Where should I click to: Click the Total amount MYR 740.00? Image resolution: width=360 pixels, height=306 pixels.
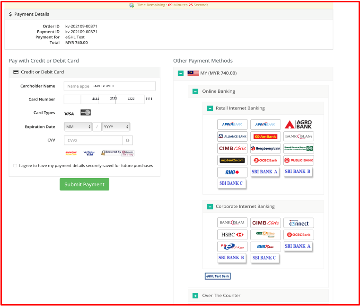(77, 43)
